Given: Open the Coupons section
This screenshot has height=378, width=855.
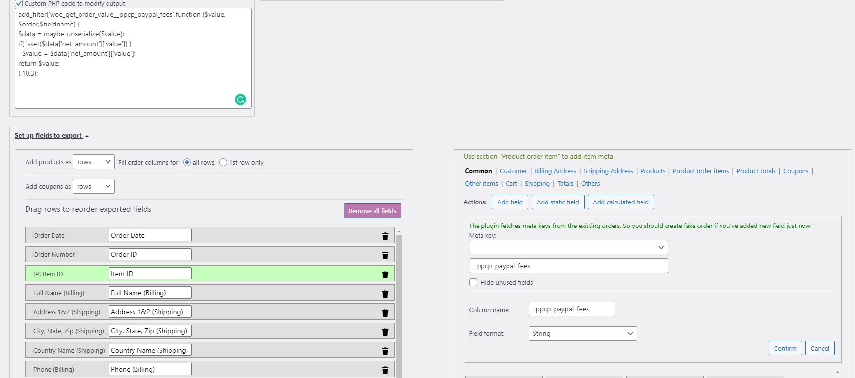Looking at the screenshot, I should pyautogui.click(x=796, y=171).
